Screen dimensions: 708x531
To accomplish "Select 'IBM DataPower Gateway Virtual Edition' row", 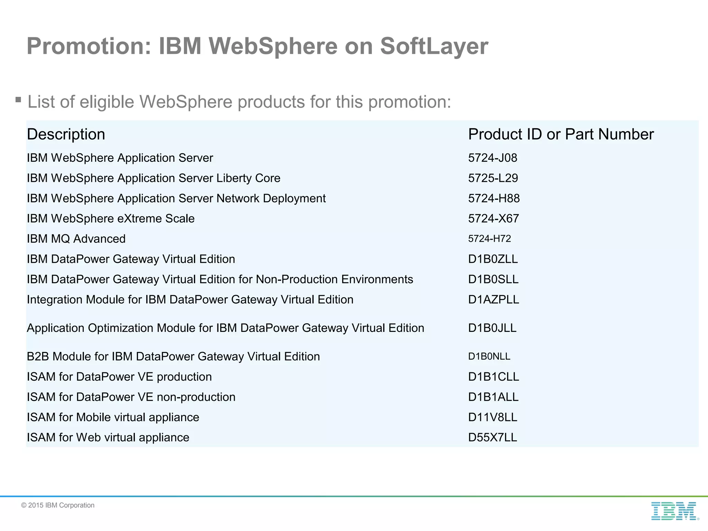I will [x=131, y=259].
